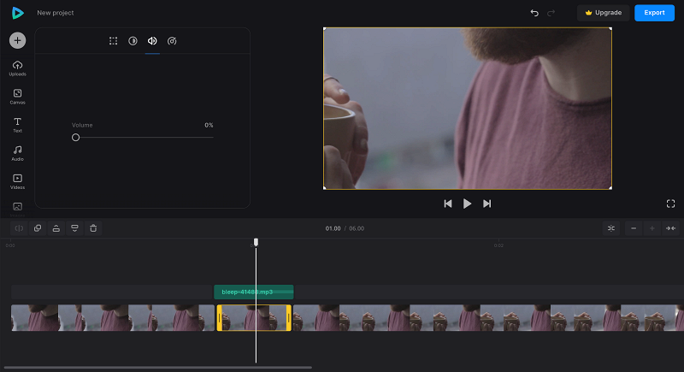Open the Canvas sidebar section
Screen dimensions: 684x372
pos(17,97)
